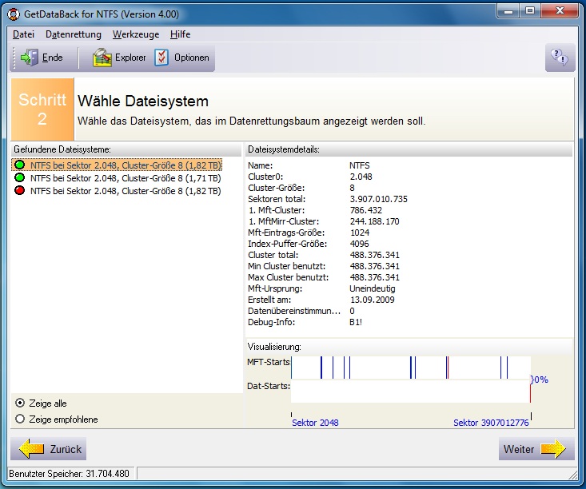Select the Zeige alle radio button
This screenshot has height=489, width=586.
[x=20, y=403]
